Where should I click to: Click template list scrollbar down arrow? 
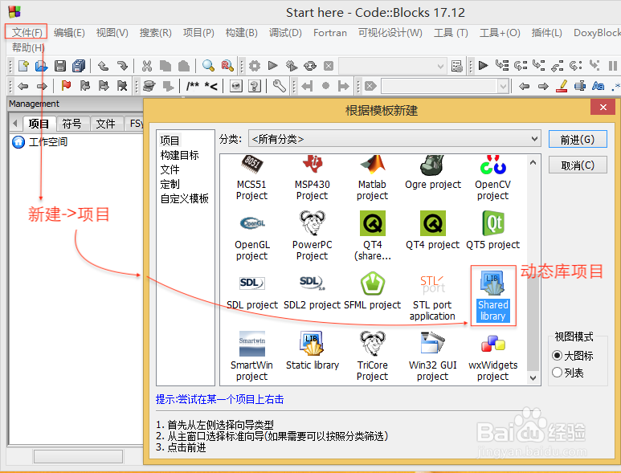(533, 378)
